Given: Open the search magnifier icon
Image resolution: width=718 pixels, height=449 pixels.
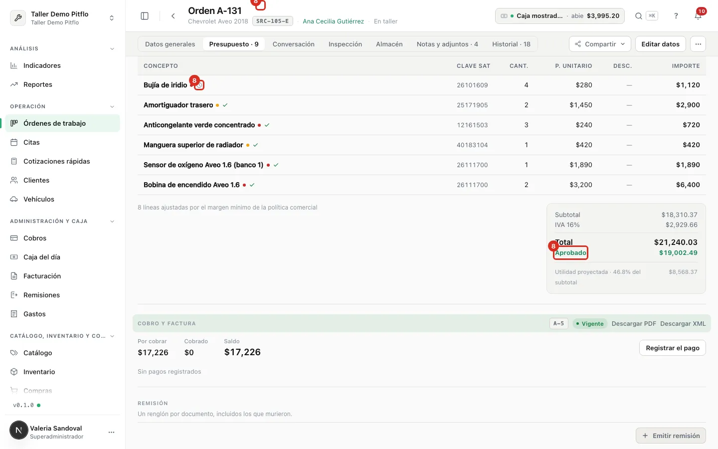Looking at the screenshot, I should point(638,16).
